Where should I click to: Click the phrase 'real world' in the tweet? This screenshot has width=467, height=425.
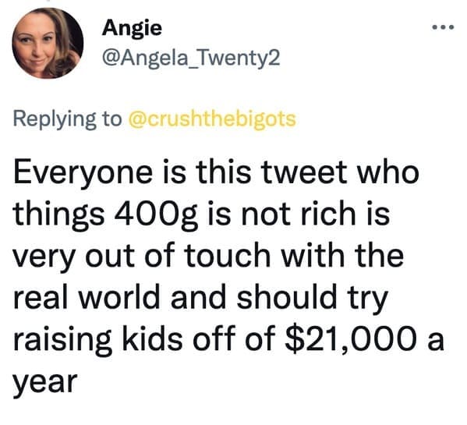(x=87, y=298)
